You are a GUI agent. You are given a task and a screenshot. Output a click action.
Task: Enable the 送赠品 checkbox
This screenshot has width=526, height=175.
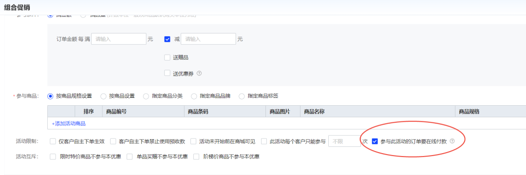[x=167, y=57]
